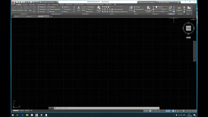The width and height of the screenshot is (208, 117).
Task: Select the Размер (Dimension) tool
Action: tap(83, 8)
